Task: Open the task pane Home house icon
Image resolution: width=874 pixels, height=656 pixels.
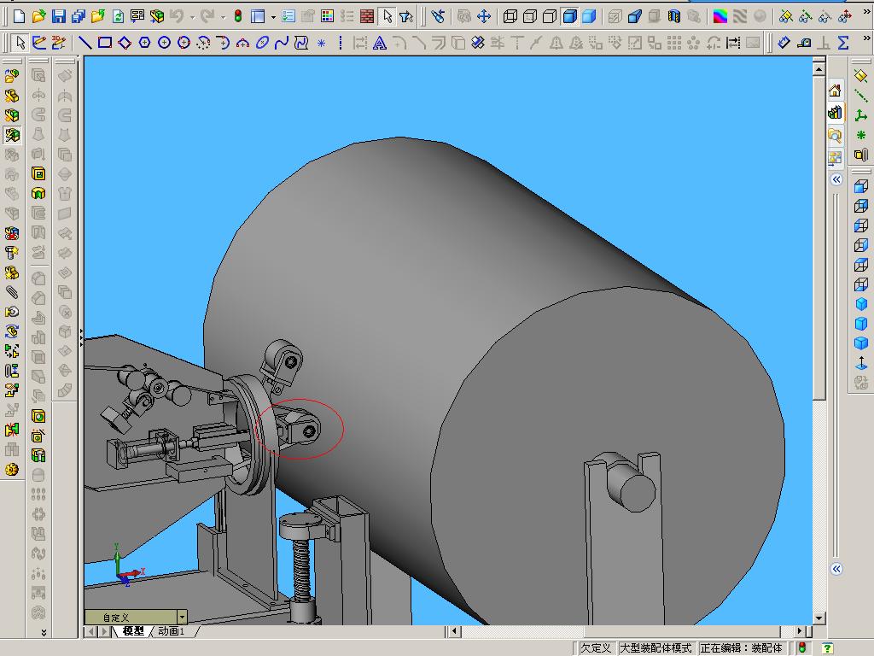Action: point(835,91)
